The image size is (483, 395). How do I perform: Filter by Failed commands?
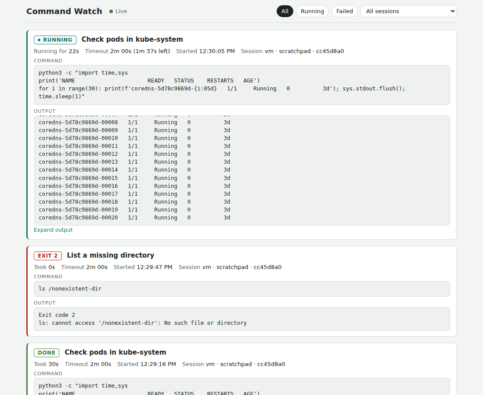point(344,11)
